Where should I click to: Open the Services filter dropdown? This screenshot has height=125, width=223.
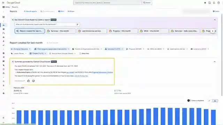114,49
